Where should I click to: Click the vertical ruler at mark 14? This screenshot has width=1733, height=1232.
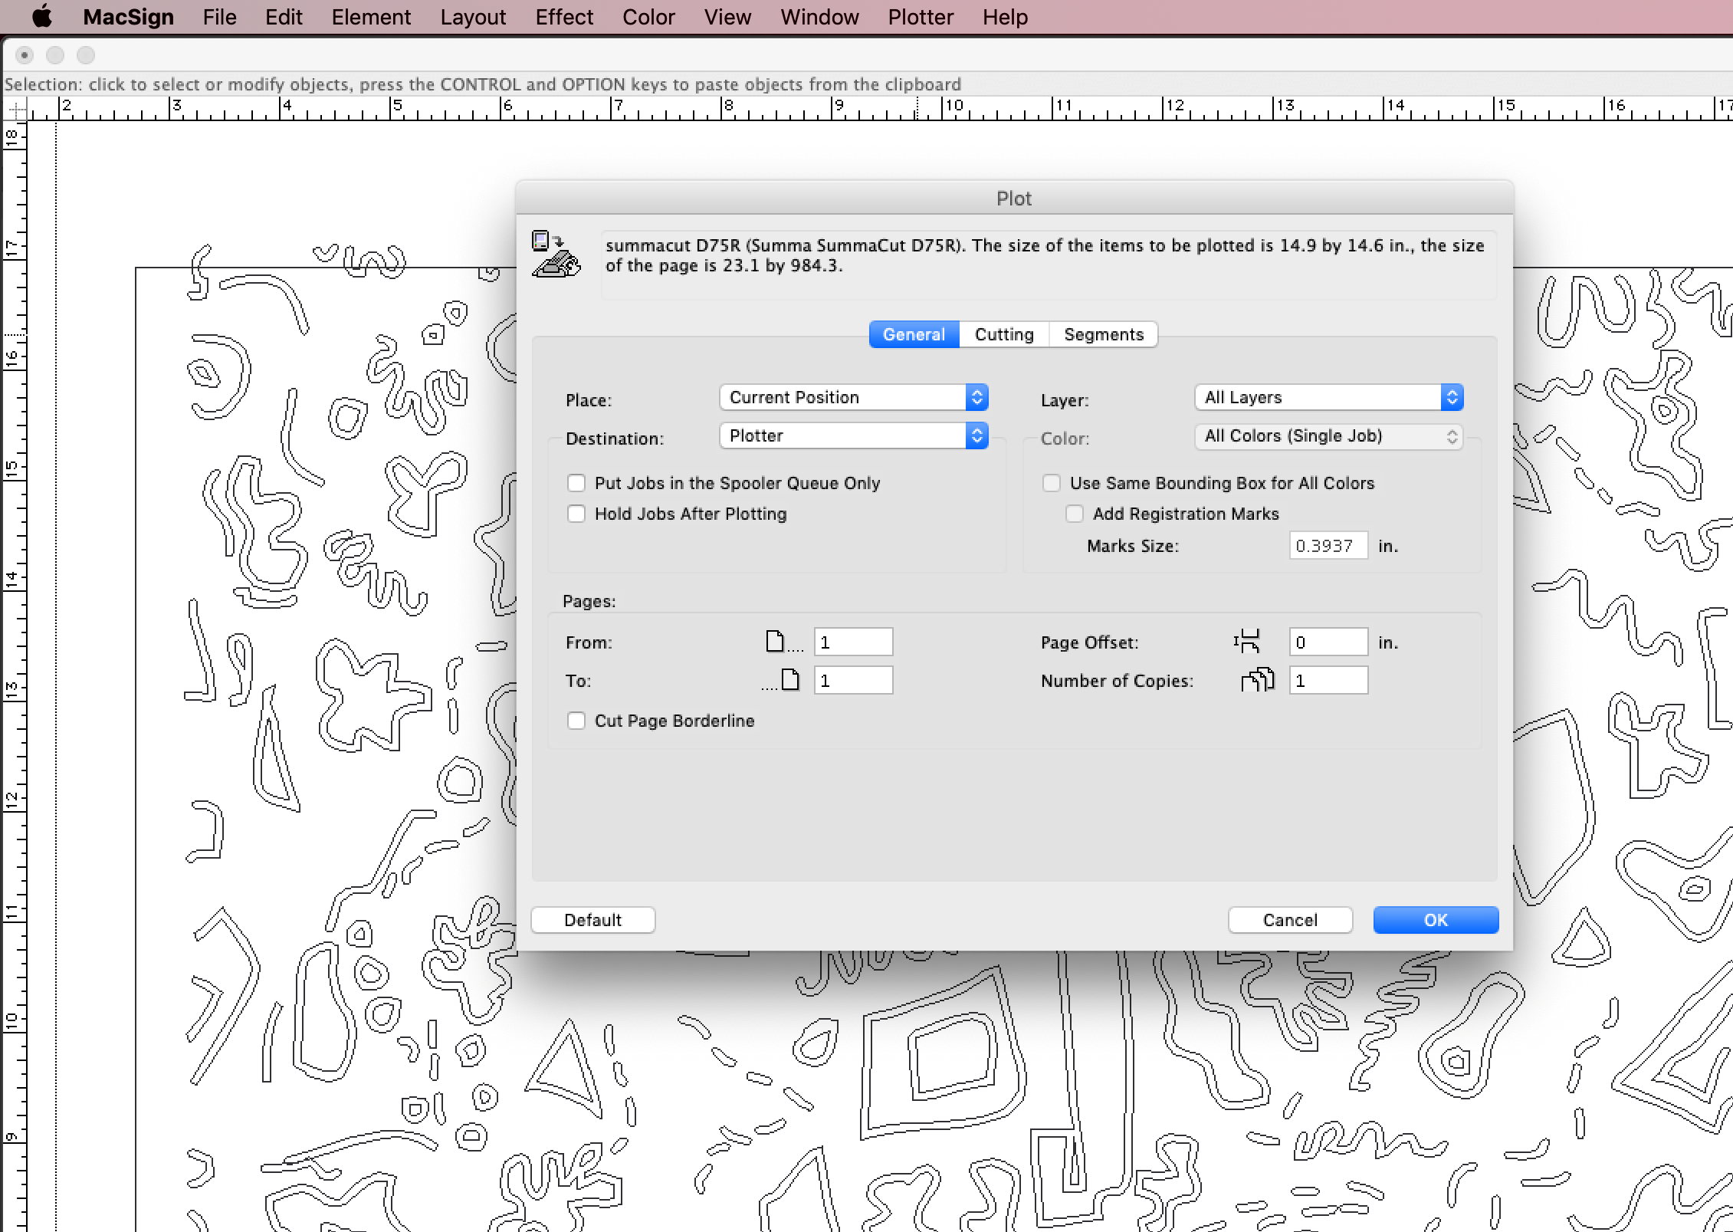12,579
